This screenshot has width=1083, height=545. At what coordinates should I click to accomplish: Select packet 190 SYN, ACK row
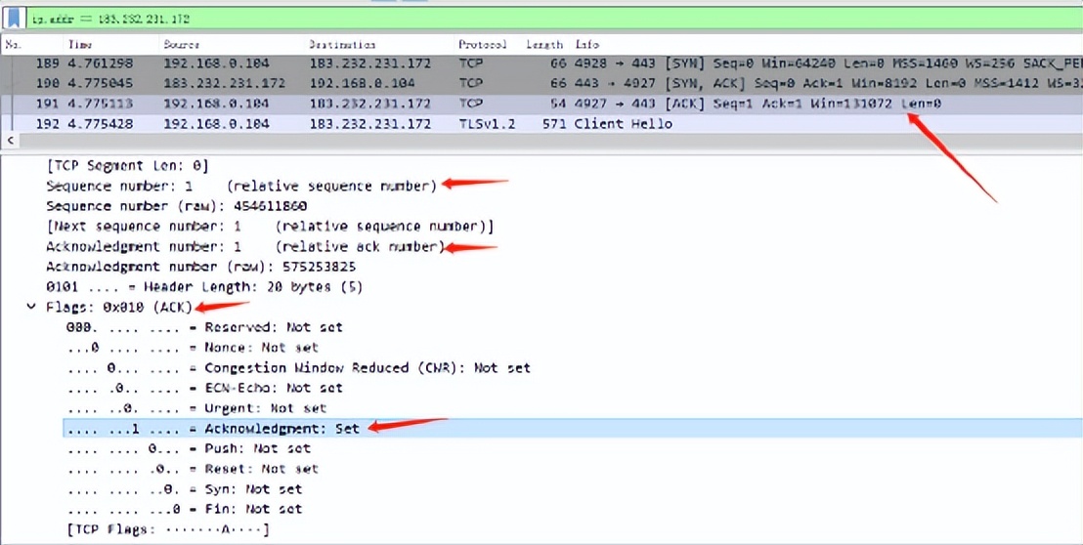point(541,83)
